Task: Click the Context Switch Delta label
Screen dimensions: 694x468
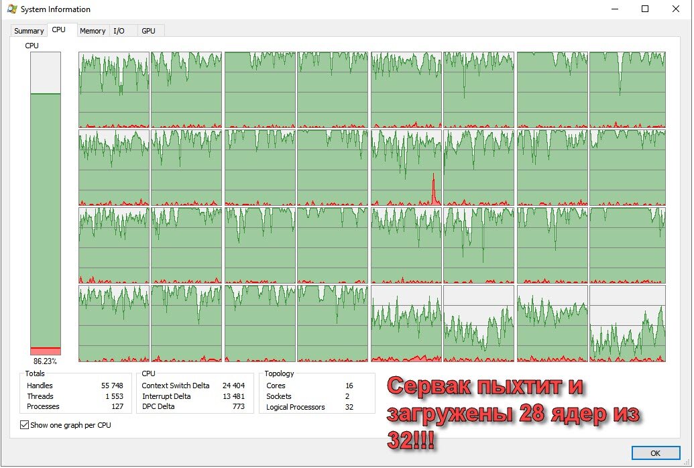Action: [176, 386]
